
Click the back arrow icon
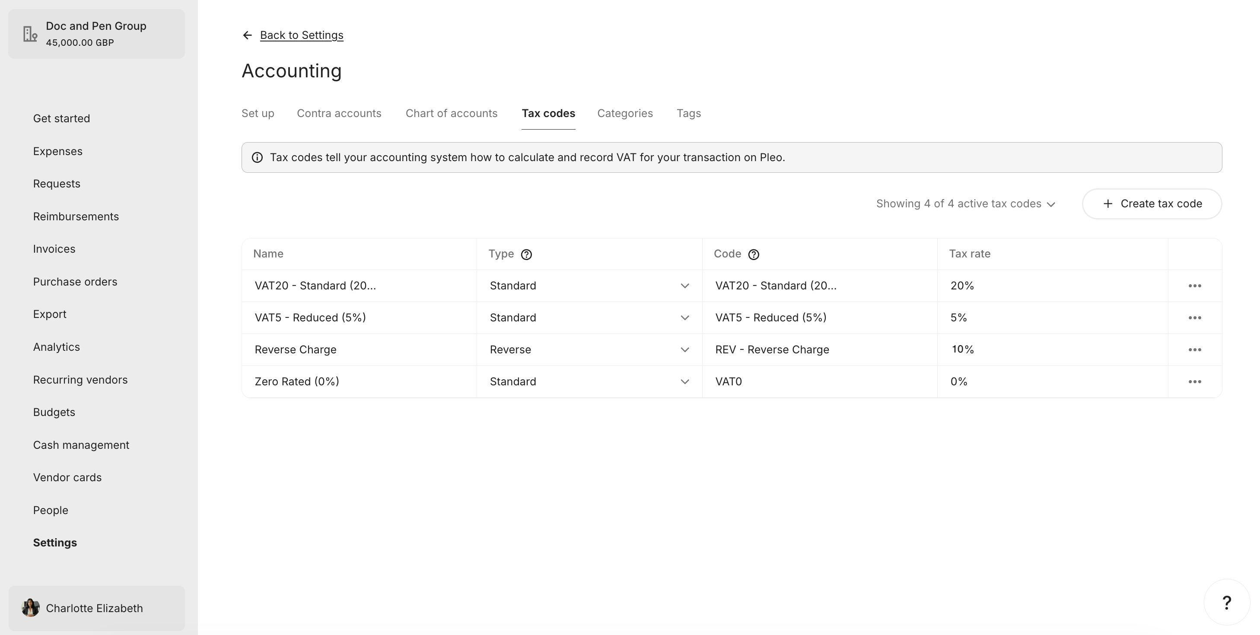click(x=248, y=35)
